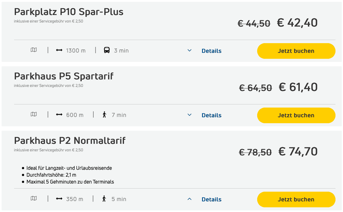This screenshot has width=343, height=212.
Task: Click the € 42,40 discounted price
Action: 297,23
